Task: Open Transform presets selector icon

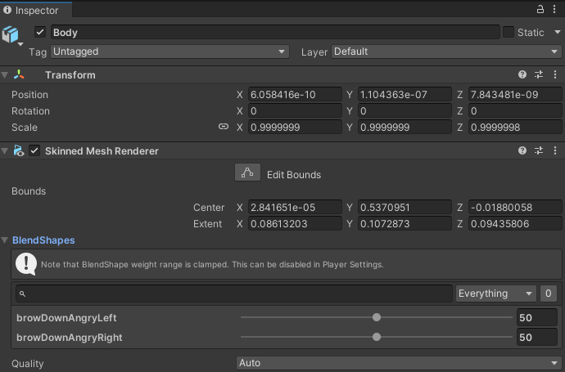Action: point(539,74)
